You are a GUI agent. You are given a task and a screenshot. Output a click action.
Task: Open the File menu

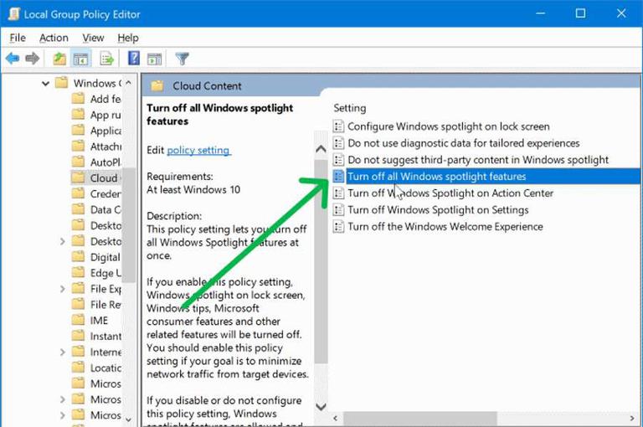18,38
